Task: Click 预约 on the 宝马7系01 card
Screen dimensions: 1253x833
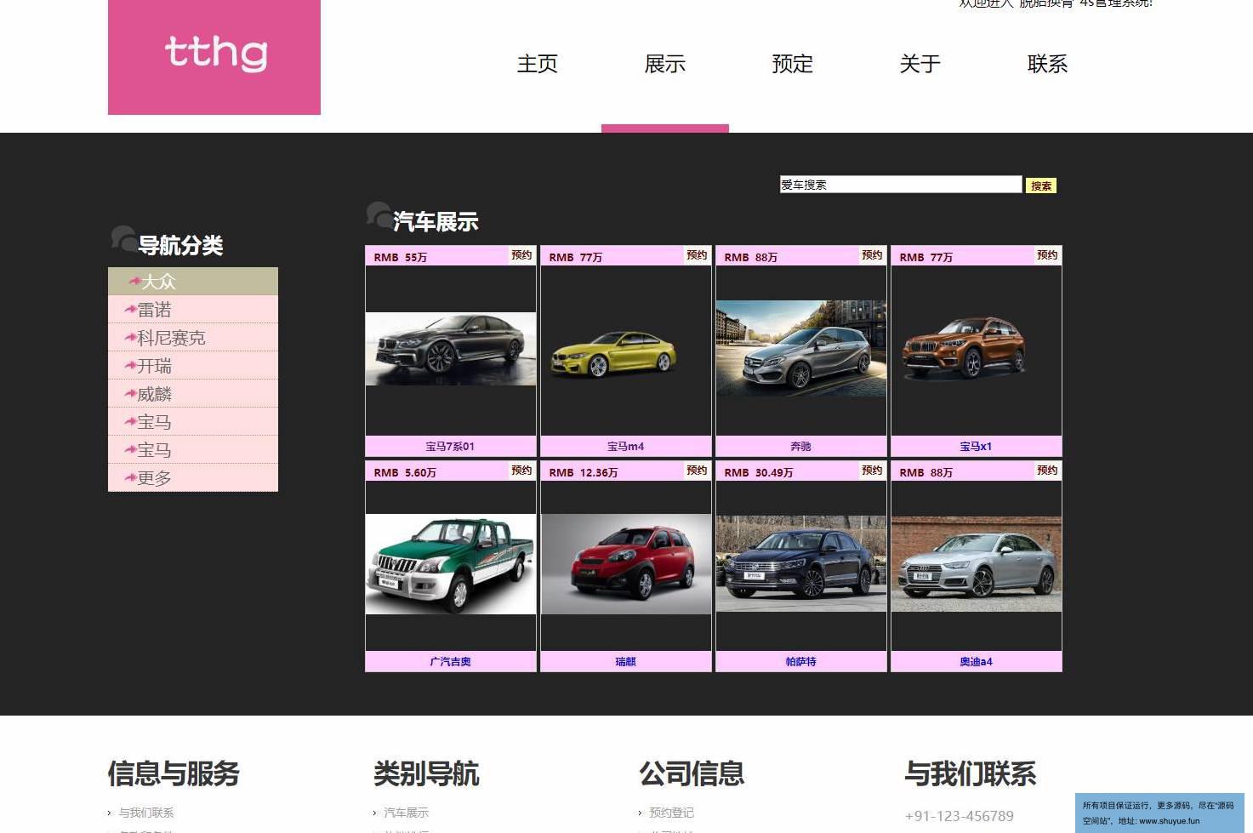Action: [x=521, y=255]
